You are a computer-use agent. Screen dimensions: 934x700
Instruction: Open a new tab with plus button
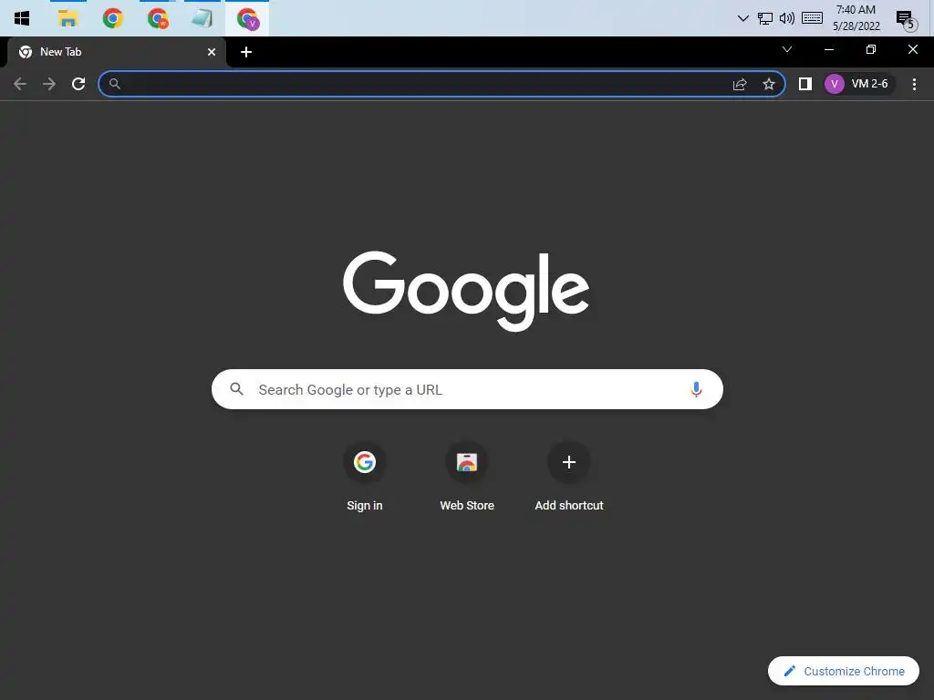[x=246, y=52]
